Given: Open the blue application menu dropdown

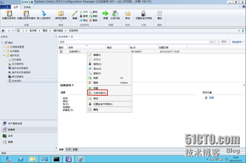Looking at the screenshot, I should coord(5,7).
